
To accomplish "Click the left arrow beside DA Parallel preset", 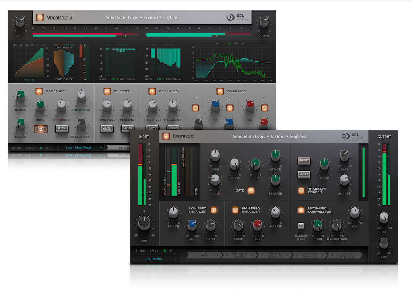I will 134,259.
